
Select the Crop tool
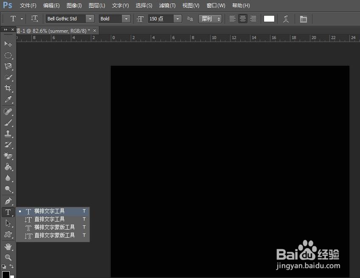pyautogui.click(x=8, y=88)
